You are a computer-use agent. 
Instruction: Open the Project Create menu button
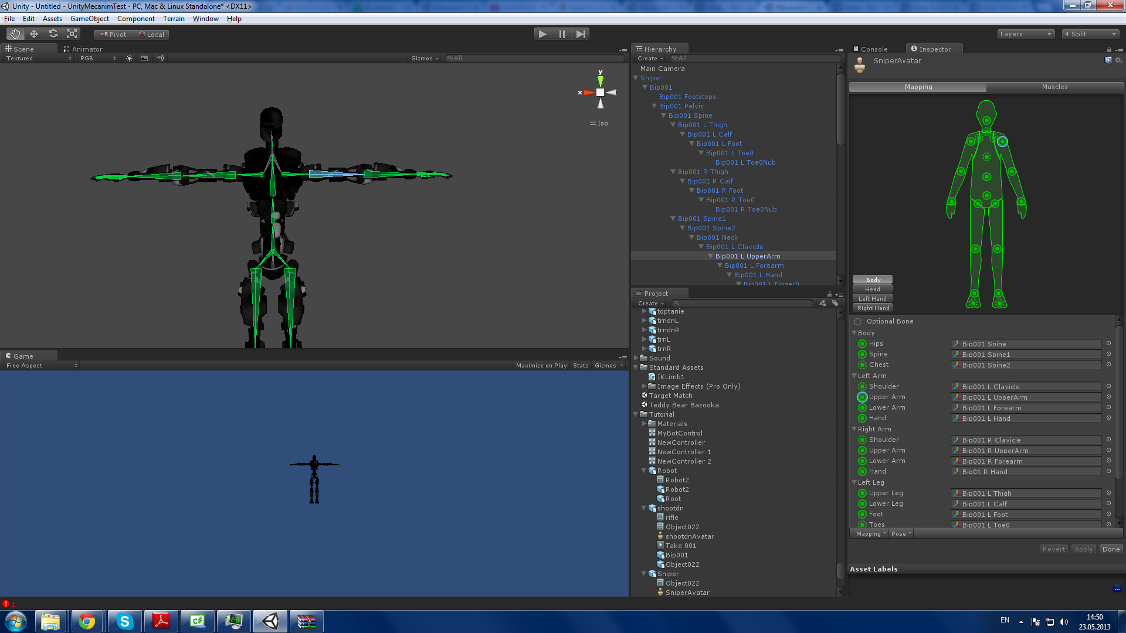pos(650,304)
